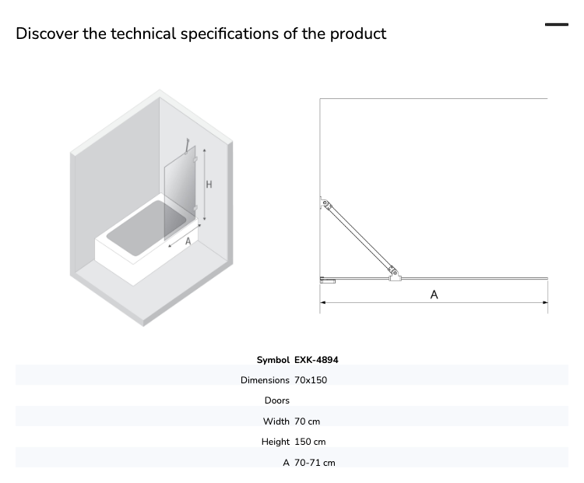This screenshot has height=483, width=584.
Task: Click the glass screen panel in isometric view
Action: coord(180,192)
